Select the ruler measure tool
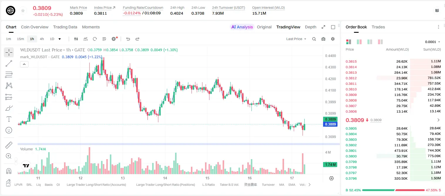Screen dimensions: 445x196 click(x=9, y=145)
